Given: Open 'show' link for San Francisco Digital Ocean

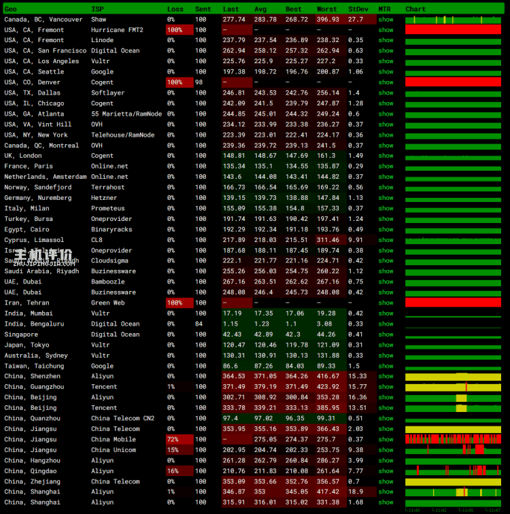Looking at the screenshot, I should pyautogui.click(x=386, y=51).
